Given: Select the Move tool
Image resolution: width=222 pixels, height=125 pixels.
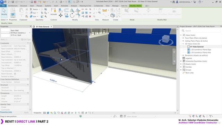Looking at the screenshot, I should [61, 15].
